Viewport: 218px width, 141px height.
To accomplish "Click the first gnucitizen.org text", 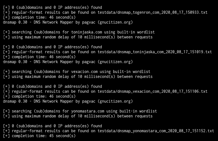I will tap(115, 22).
